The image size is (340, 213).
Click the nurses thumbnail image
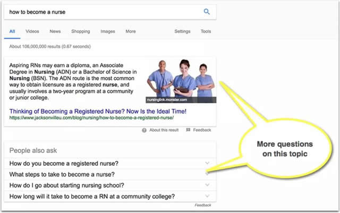(181, 80)
